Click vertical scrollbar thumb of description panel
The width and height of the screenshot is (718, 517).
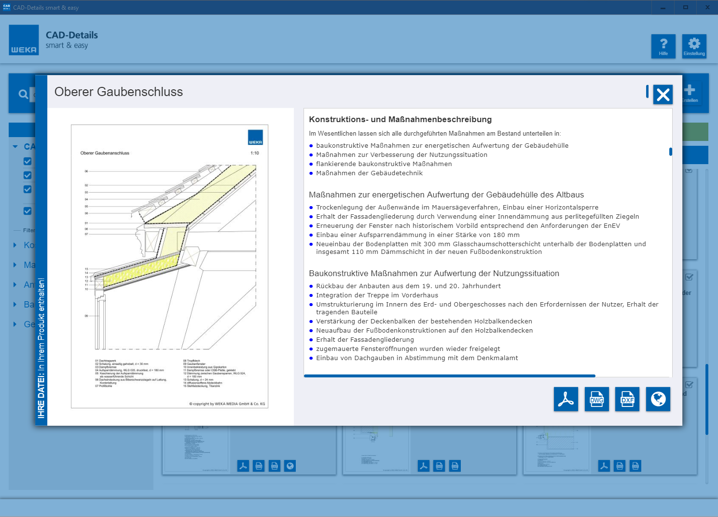[x=671, y=152]
